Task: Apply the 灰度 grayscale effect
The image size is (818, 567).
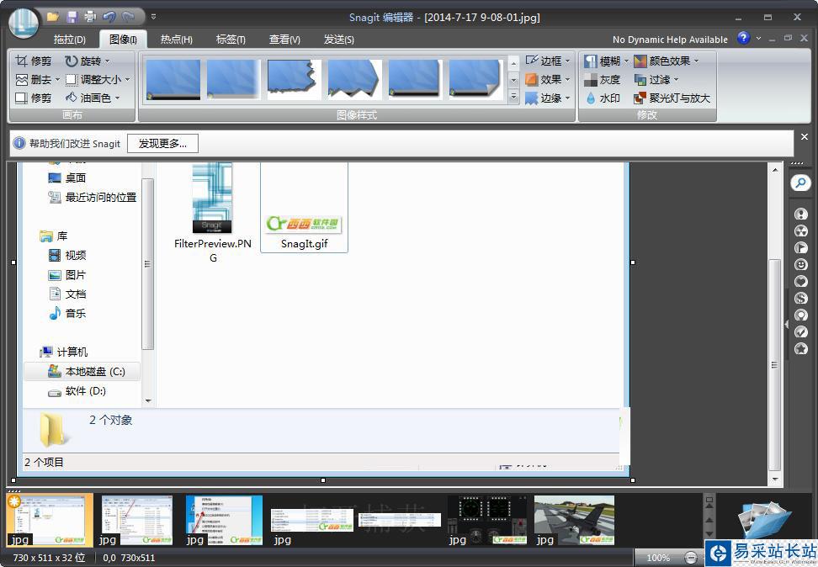Action: 602,80
